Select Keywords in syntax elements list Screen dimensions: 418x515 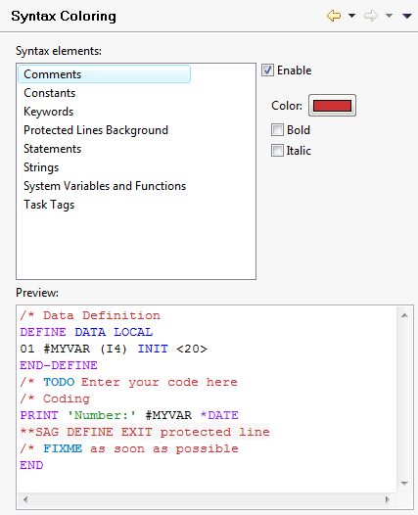[49, 112]
